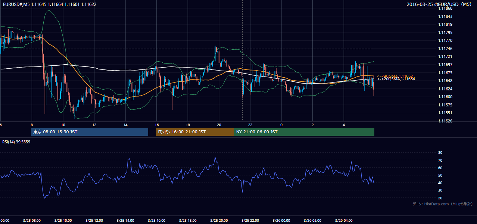
Task: Click the RSI(14) 39.5559 indicator label
Action: pyautogui.click(x=16, y=142)
